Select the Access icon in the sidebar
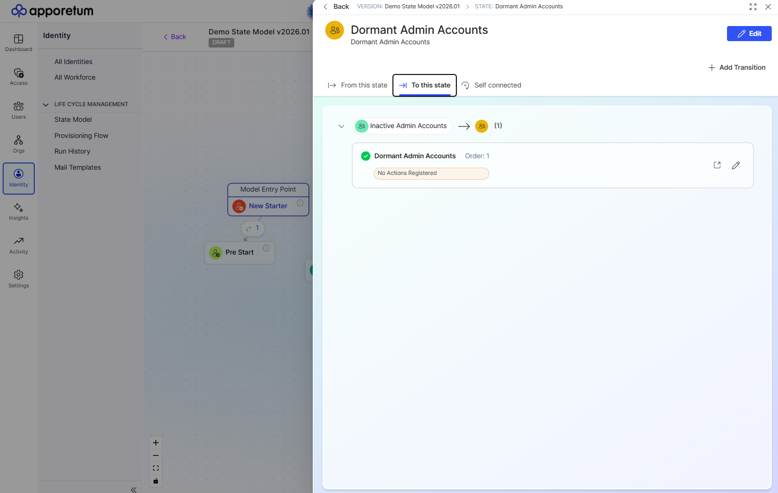This screenshot has height=493, width=778. 18,75
